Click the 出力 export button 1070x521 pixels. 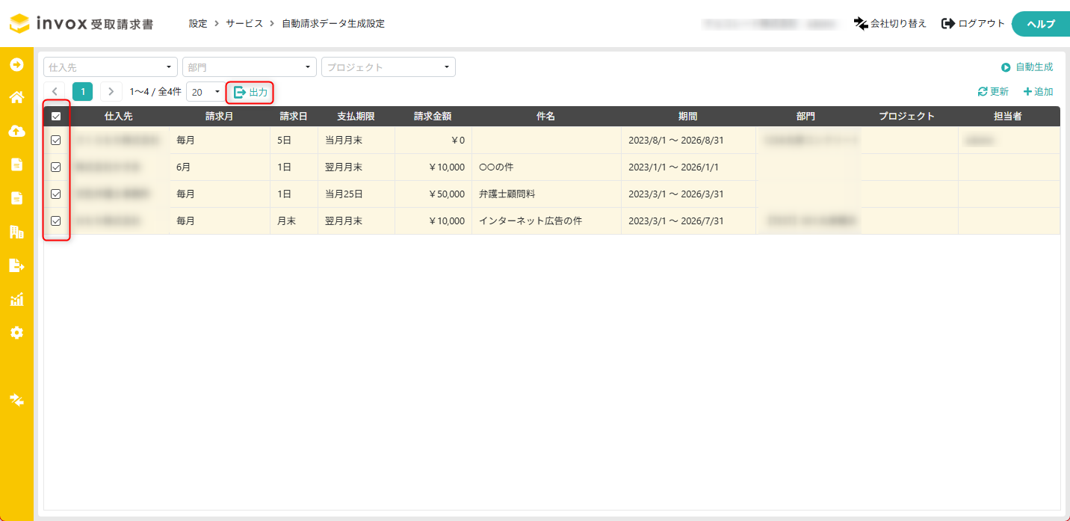point(250,92)
